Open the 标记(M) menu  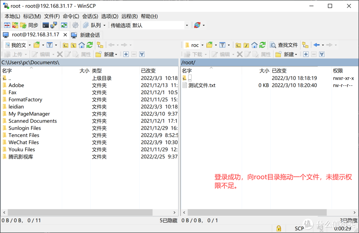(32, 16)
